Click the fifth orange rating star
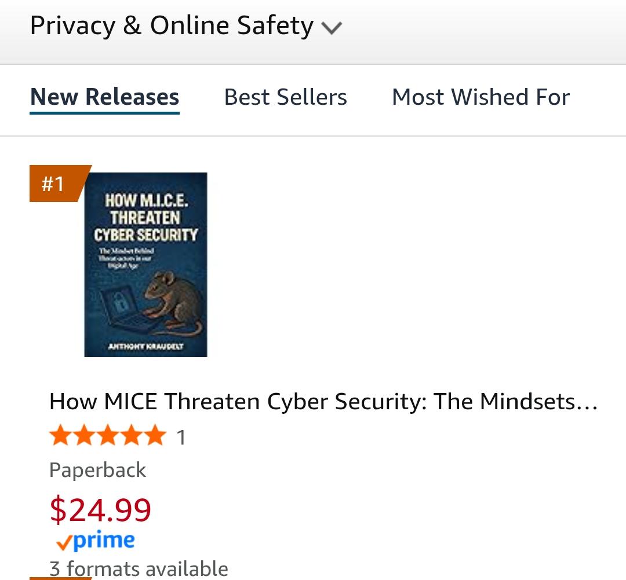The image size is (626, 580). (154, 435)
